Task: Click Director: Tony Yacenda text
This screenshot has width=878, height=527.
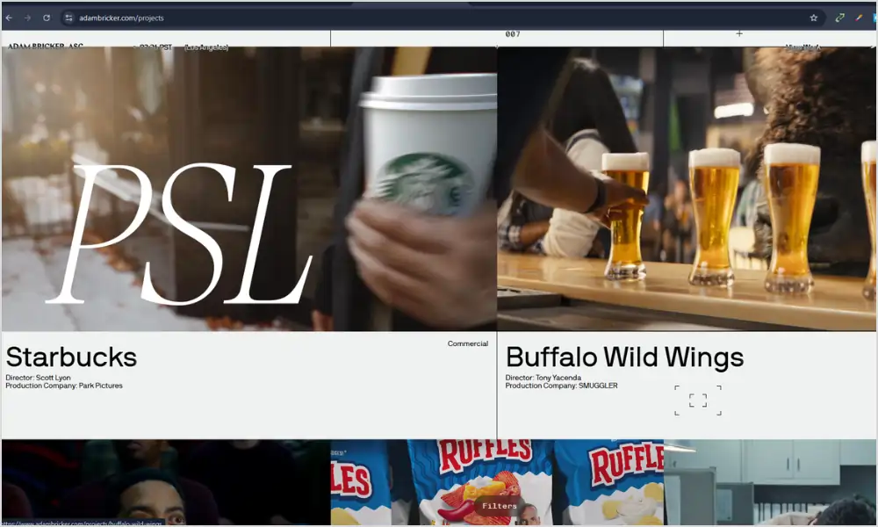Action: [543, 378]
